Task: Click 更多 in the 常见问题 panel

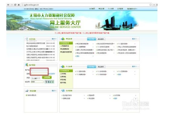Action: 54,90
